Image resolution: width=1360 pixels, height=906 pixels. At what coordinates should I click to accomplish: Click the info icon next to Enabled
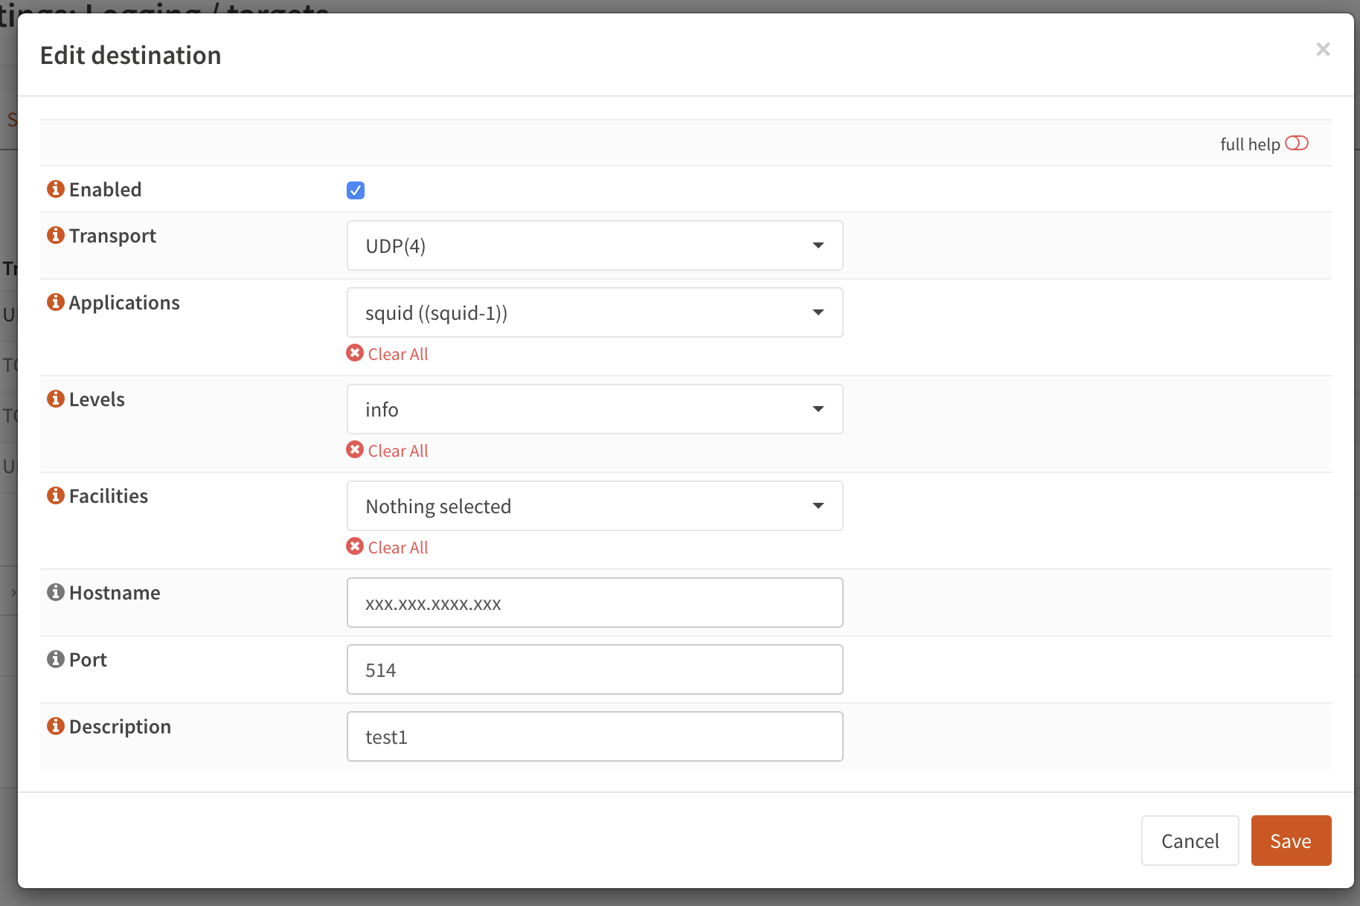point(56,189)
